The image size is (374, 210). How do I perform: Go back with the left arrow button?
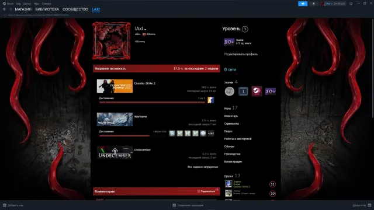click(4, 9)
